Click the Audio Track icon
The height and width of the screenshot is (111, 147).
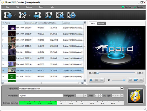pyautogui.click(x=37, y=15)
